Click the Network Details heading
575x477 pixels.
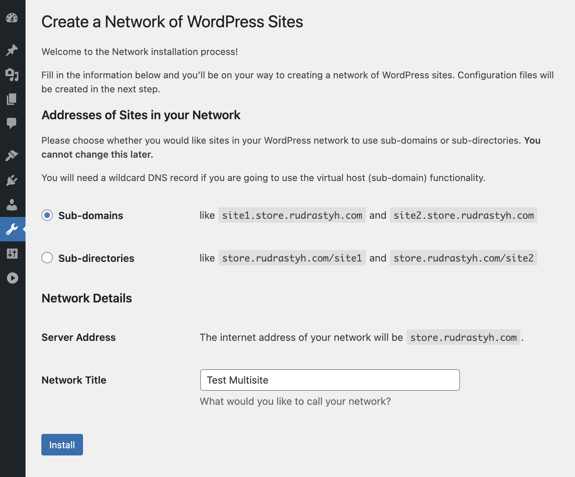[x=87, y=298]
